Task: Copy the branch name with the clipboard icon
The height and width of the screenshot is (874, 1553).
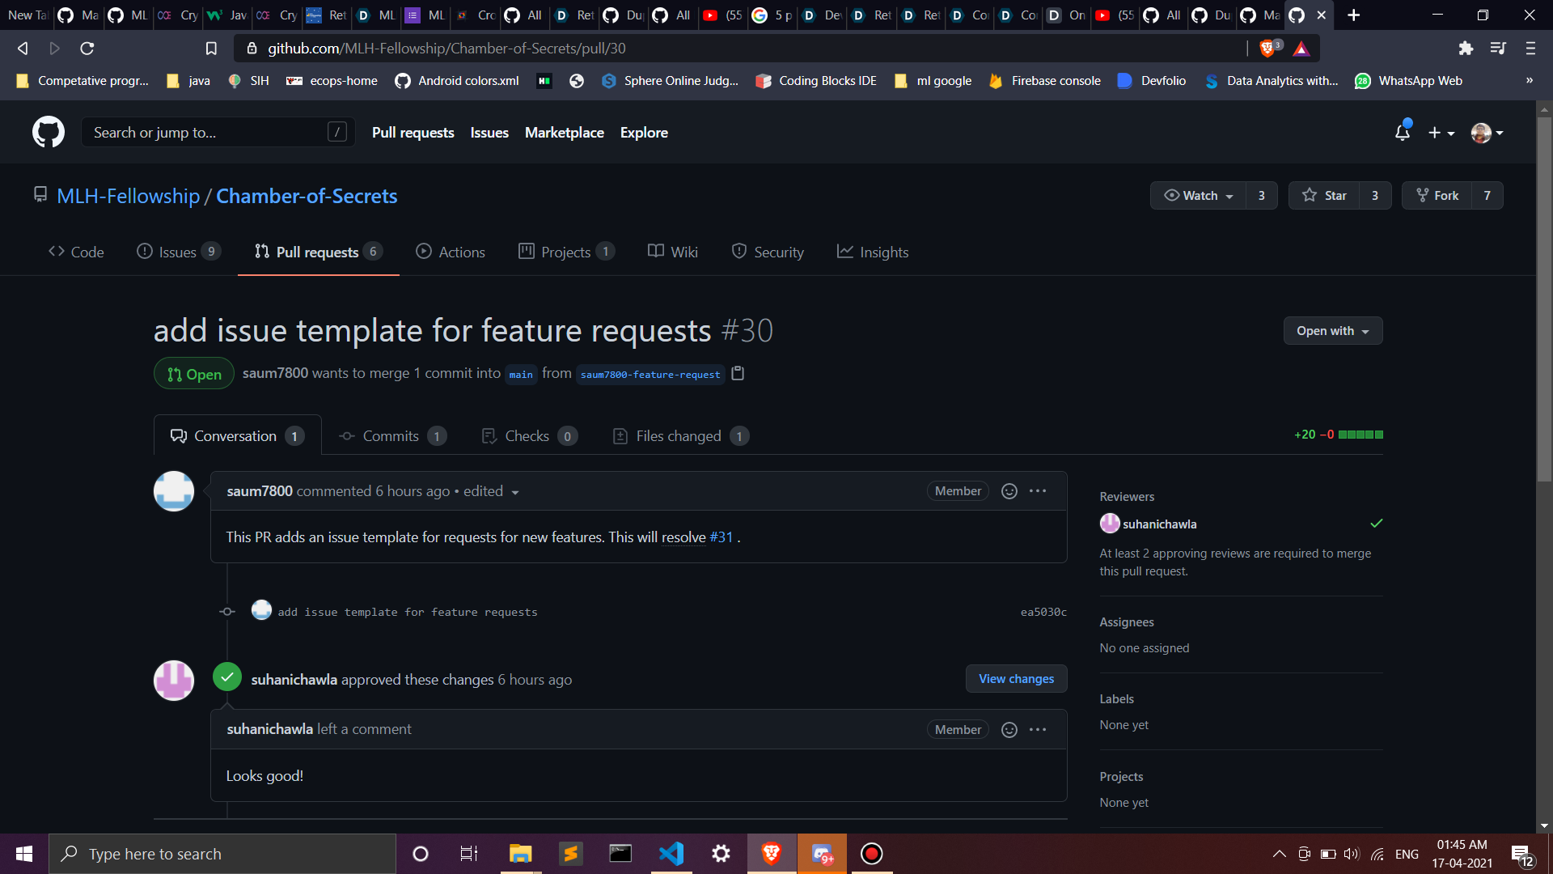Action: [x=738, y=373]
